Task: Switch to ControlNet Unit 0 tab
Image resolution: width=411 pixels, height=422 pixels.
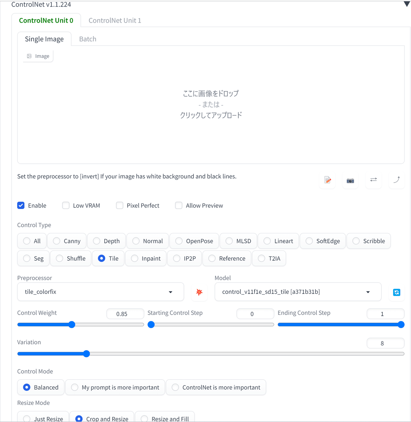Action: point(46,21)
